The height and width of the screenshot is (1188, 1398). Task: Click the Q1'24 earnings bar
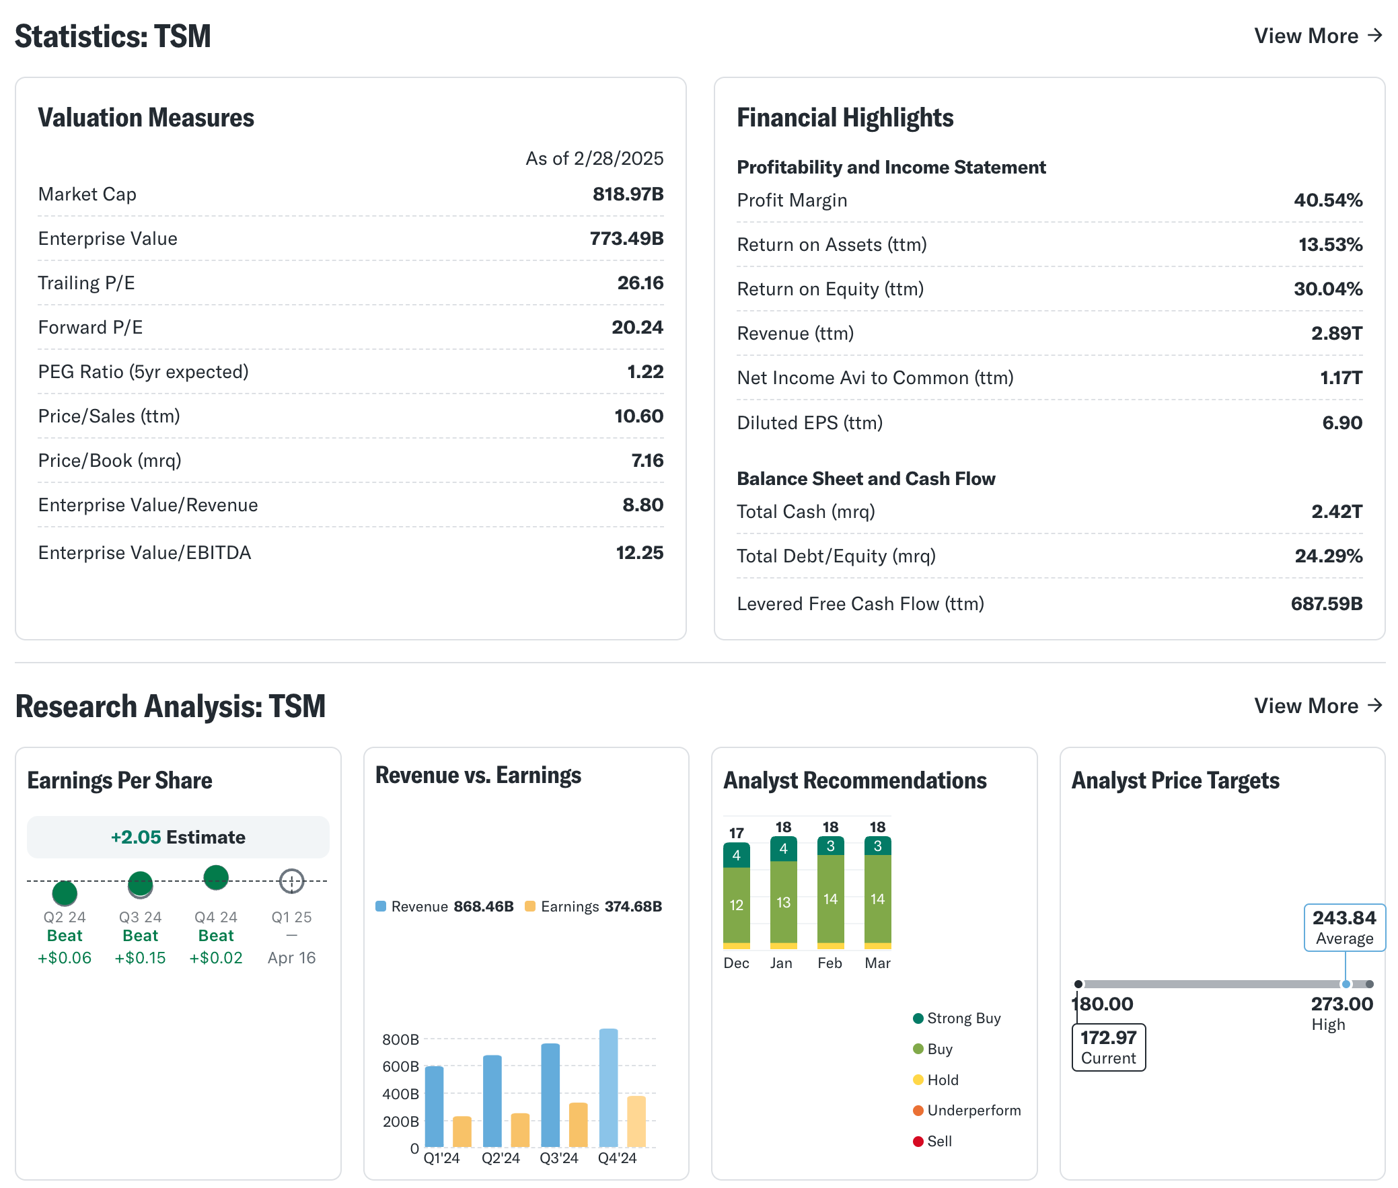coord(462,1131)
